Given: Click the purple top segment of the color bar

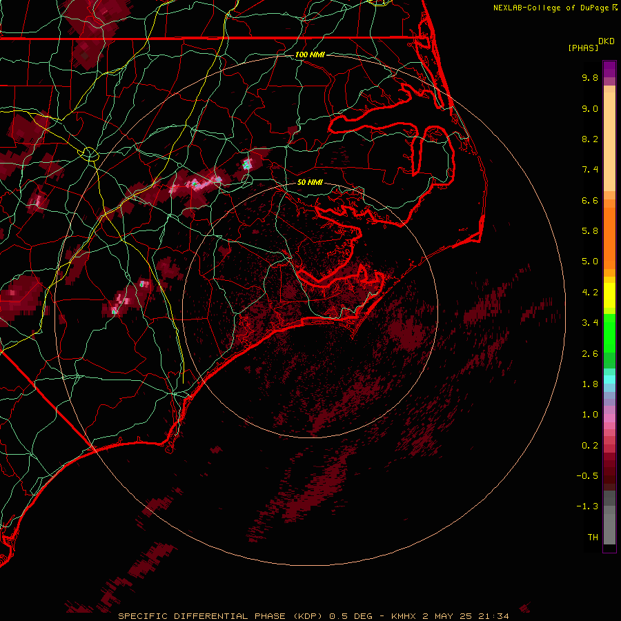Looking at the screenshot, I should pyautogui.click(x=609, y=69).
